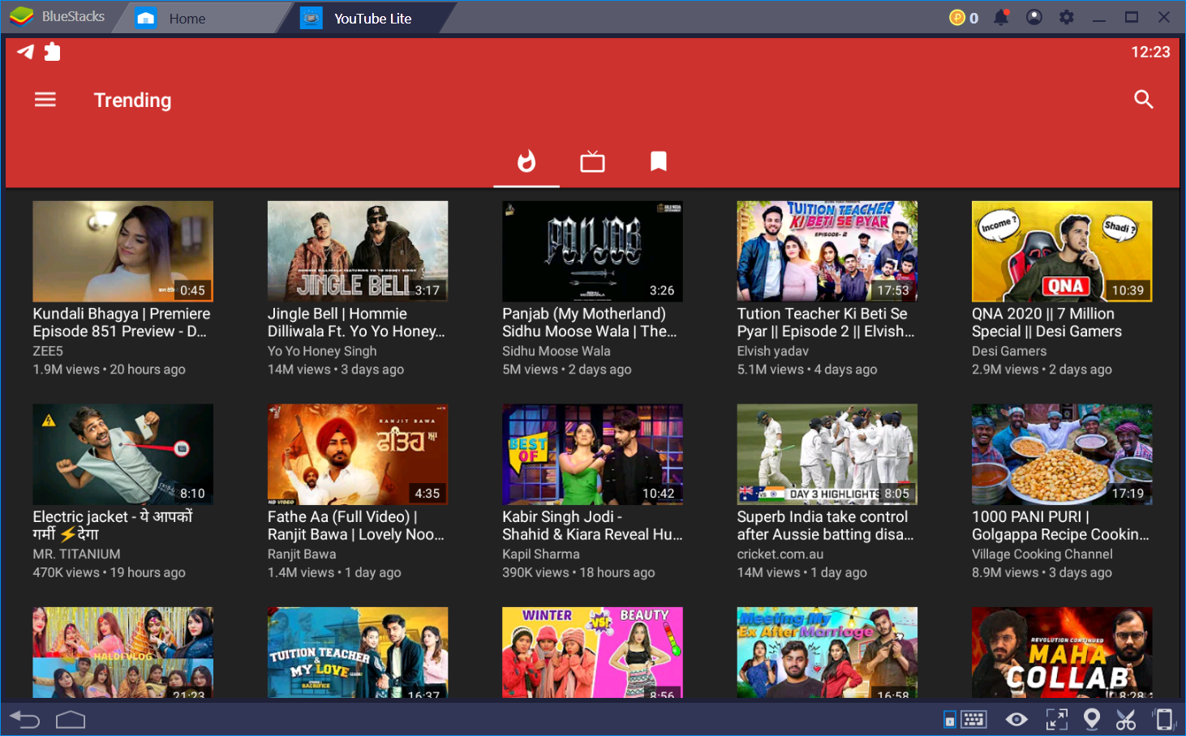The image size is (1186, 736).
Task: Play the Fathe Aa video thumbnail
Action: point(358,454)
